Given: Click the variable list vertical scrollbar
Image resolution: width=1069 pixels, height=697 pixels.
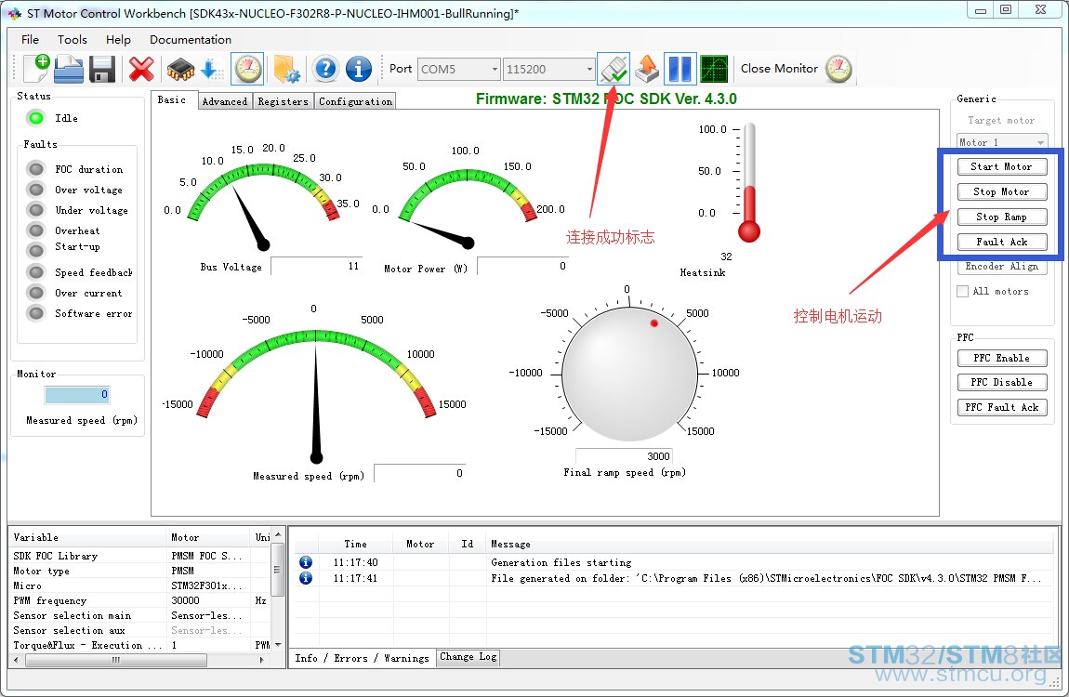Looking at the screenshot, I should [x=278, y=590].
